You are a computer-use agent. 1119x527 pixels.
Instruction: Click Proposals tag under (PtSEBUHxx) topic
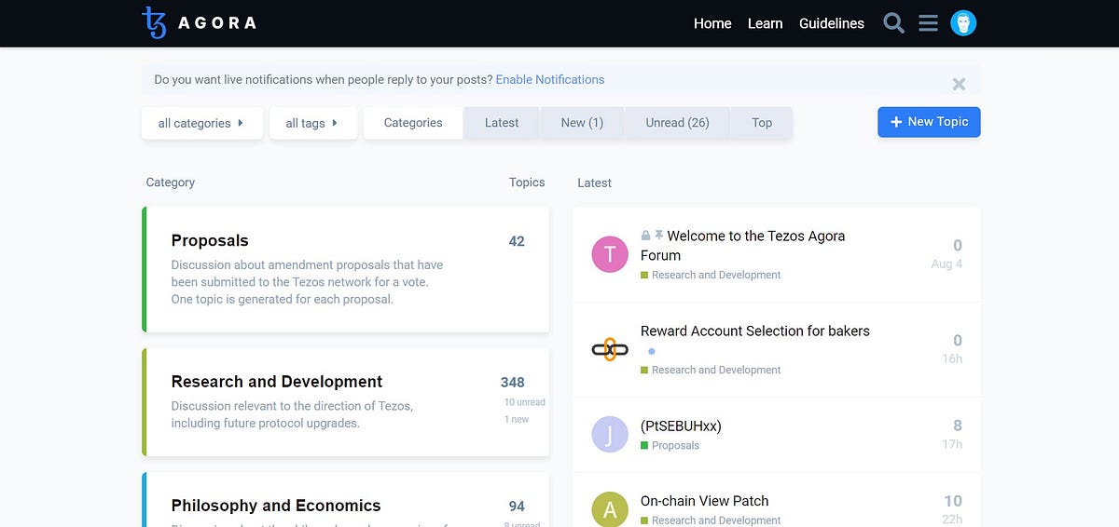670,445
